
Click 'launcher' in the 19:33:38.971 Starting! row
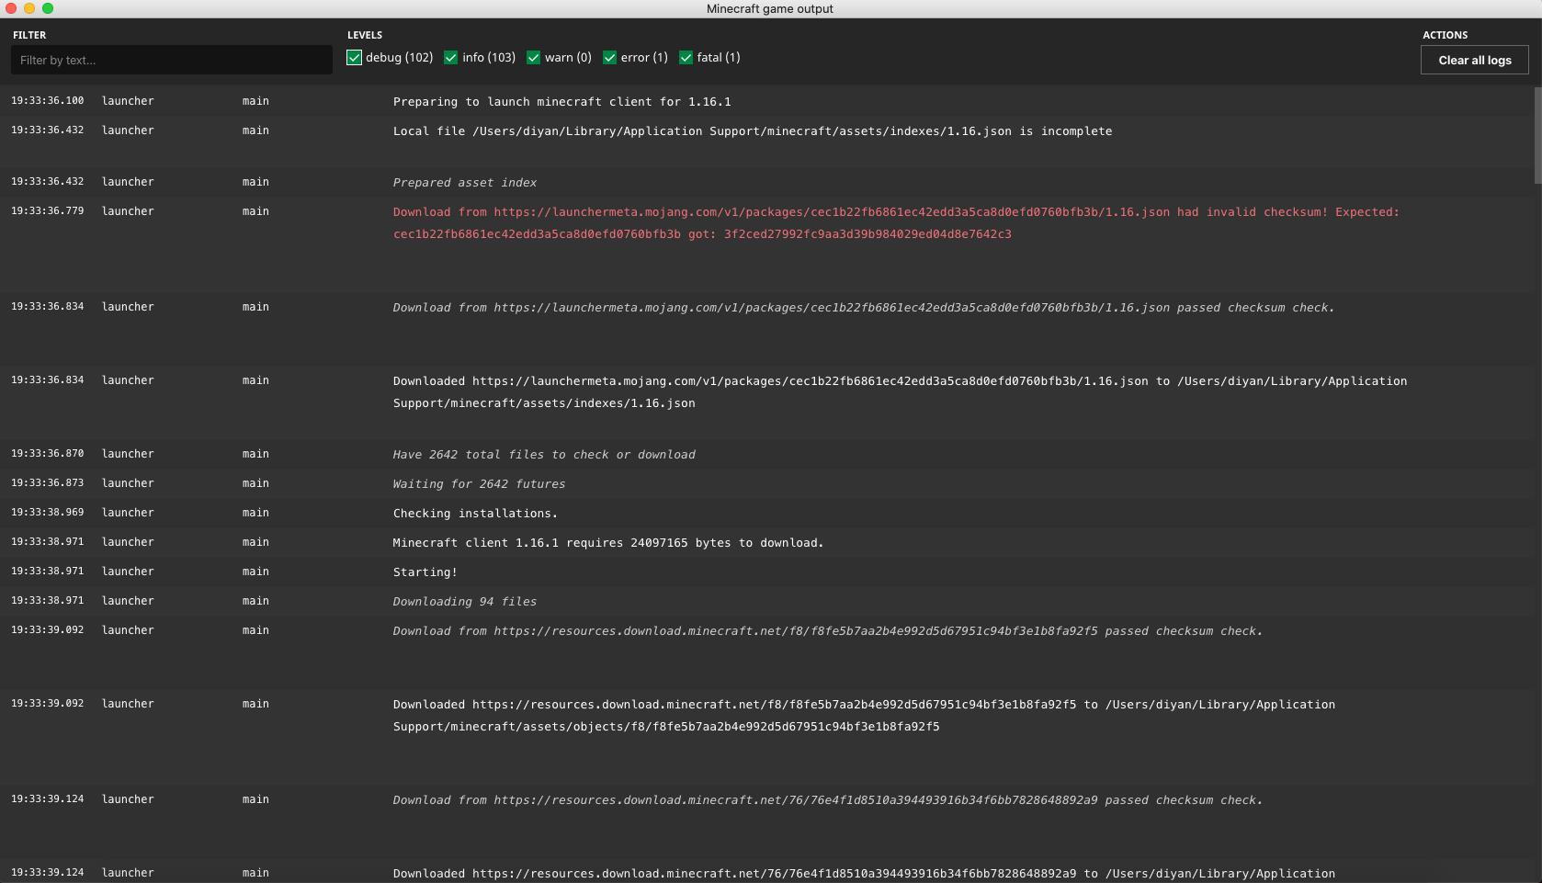tap(128, 572)
